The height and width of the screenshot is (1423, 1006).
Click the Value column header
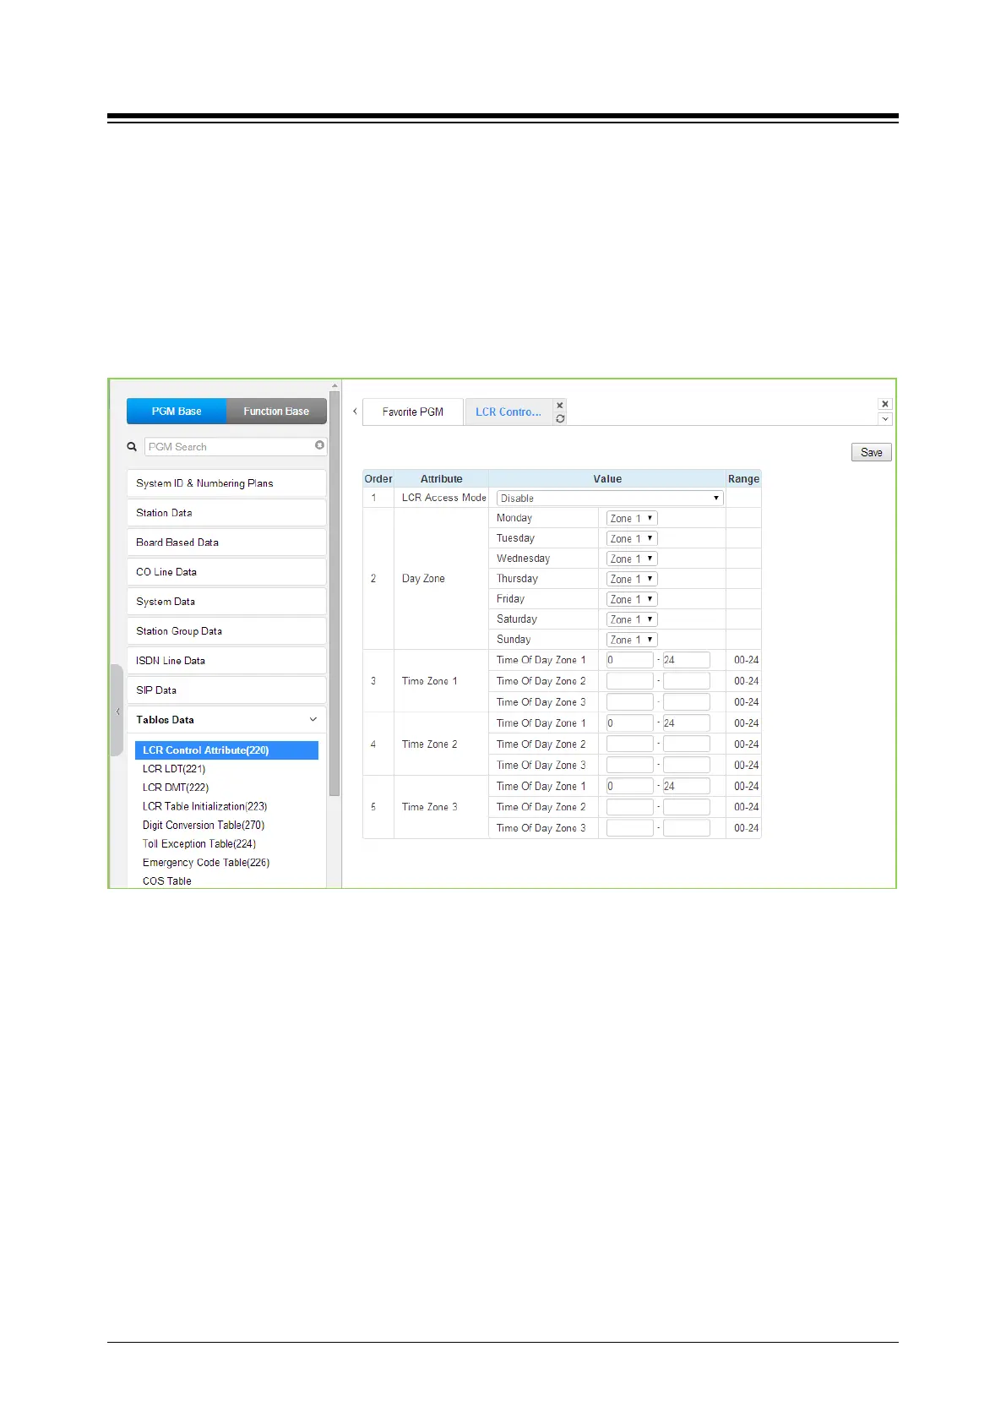coord(607,479)
